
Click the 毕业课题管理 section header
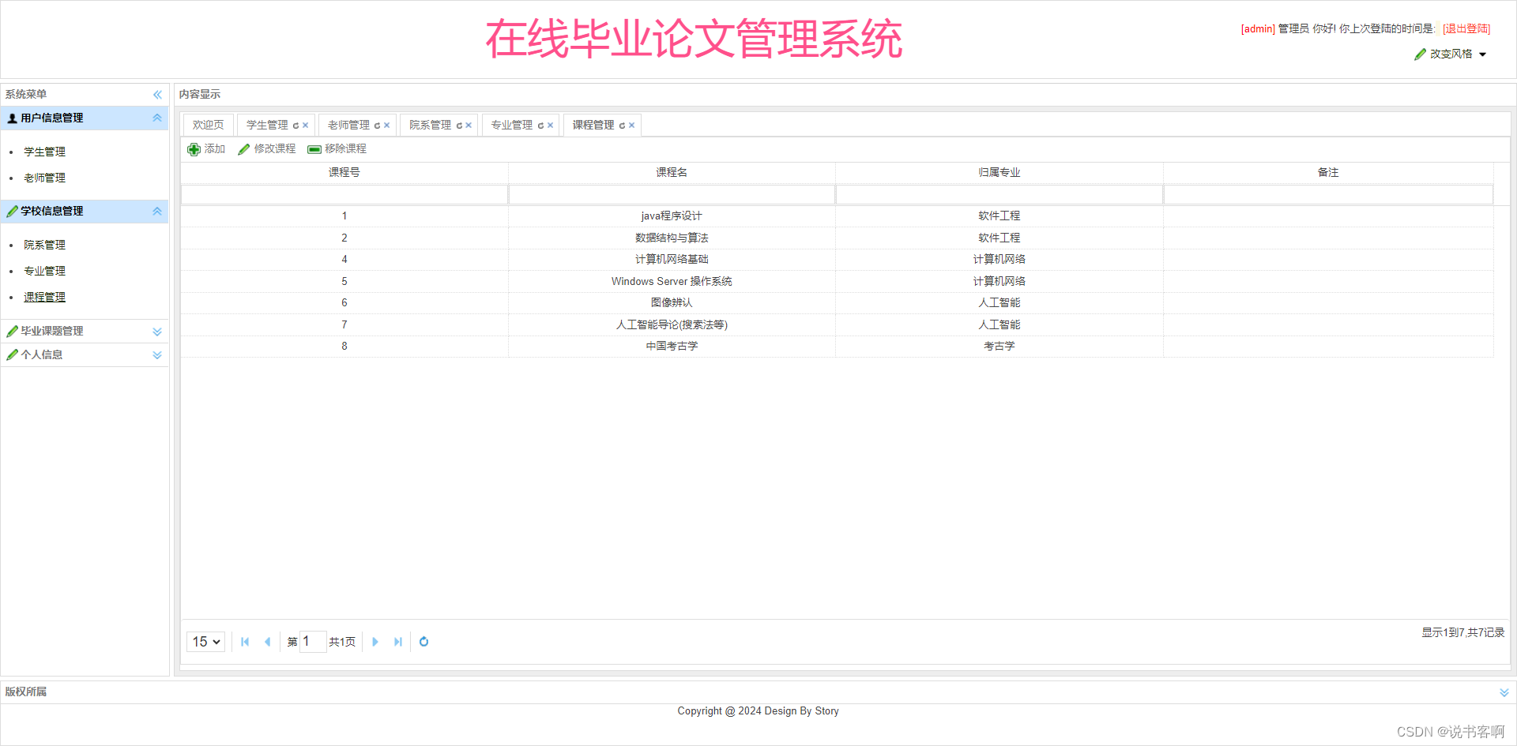(x=85, y=332)
